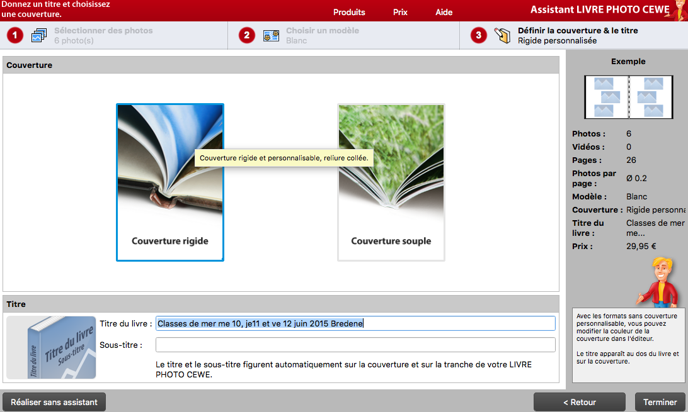Click the blue book title preview image

51,348
